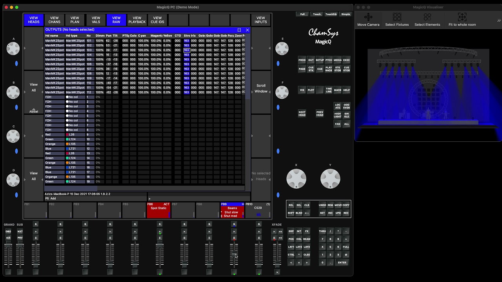Open VIEW PLAYBACK view
The height and width of the screenshot is (282, 502).
point(137,20)
